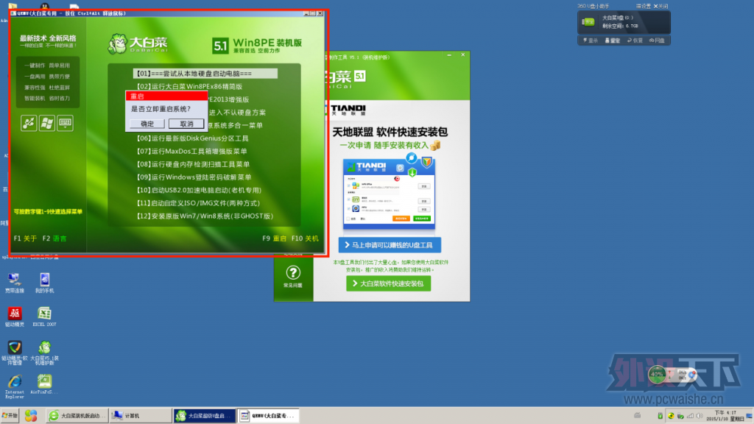Select menu entry 01 boot from local disk

(x=205, y=74)
